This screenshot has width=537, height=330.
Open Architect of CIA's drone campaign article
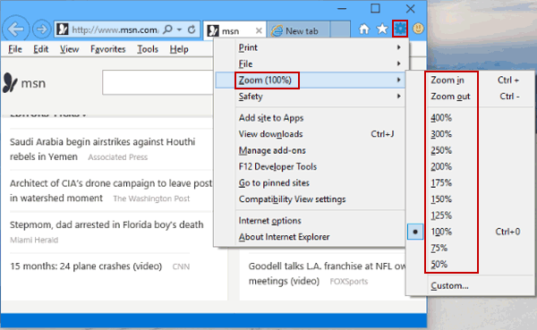coord(111,190)
